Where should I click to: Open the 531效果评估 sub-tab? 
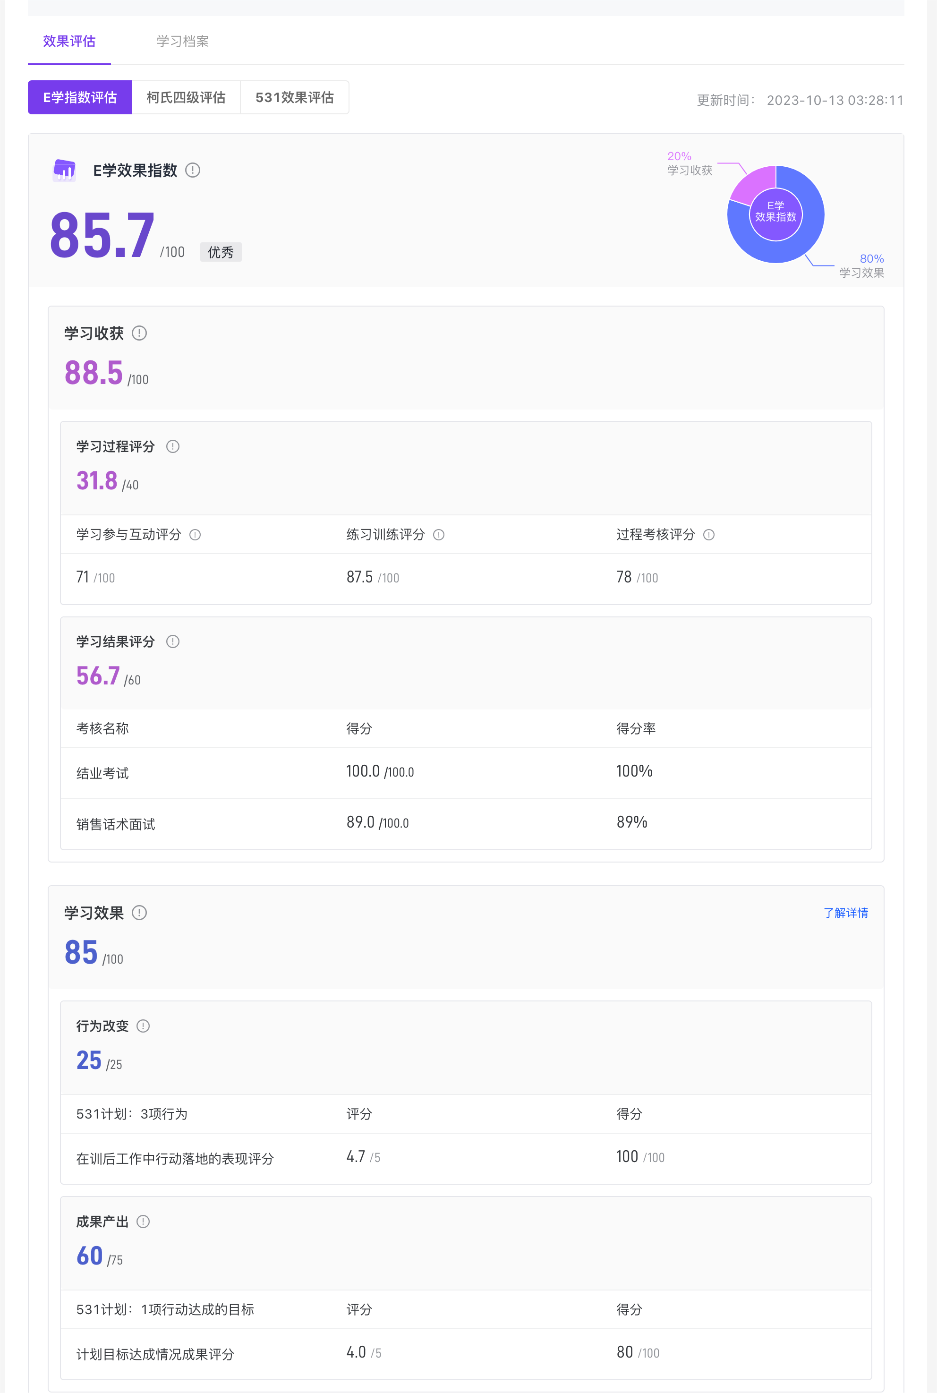(295, 97)
